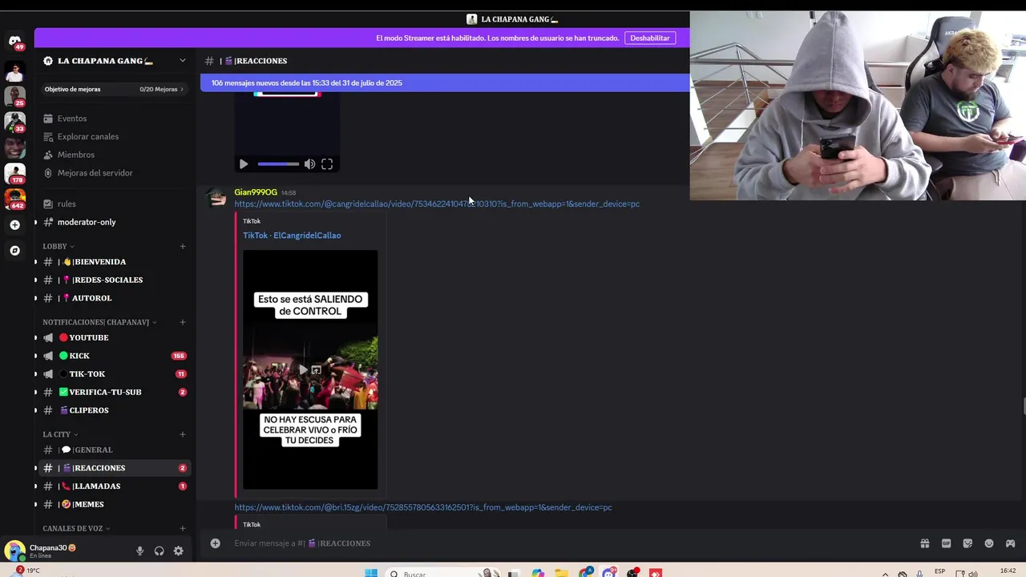Open the GIF picker icon

coord(946,543)
